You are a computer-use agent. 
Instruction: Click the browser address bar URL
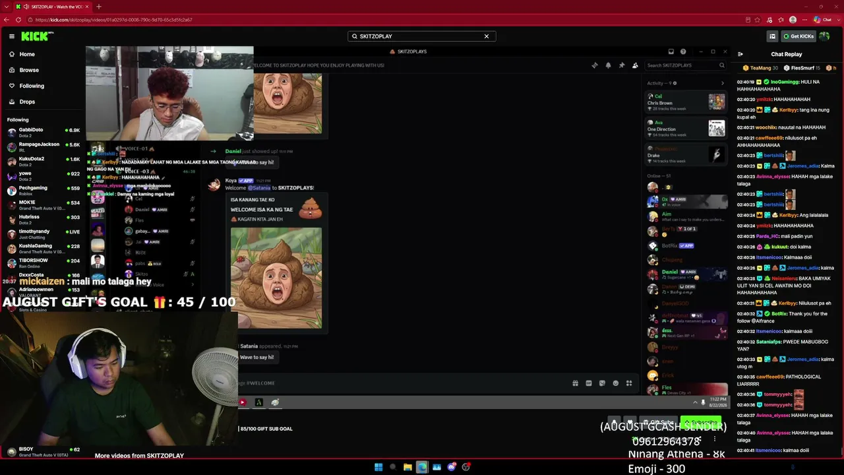click(113, 20)
